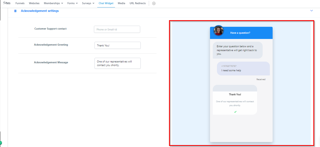Open the Surveys dropdown menu

(88, 3)
